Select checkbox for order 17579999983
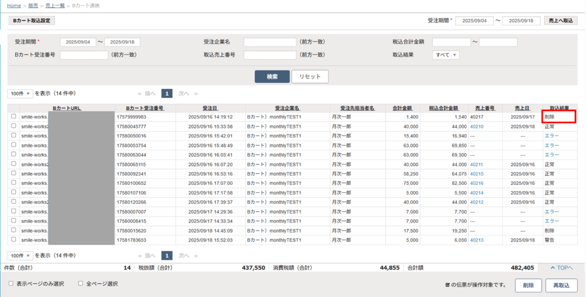The width and height of the screenshot is (586, 297). [x=13, y=117]
